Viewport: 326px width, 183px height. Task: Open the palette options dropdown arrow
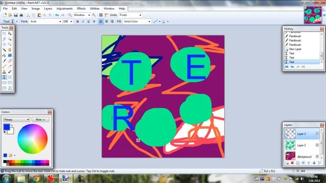tap(15, 156)
